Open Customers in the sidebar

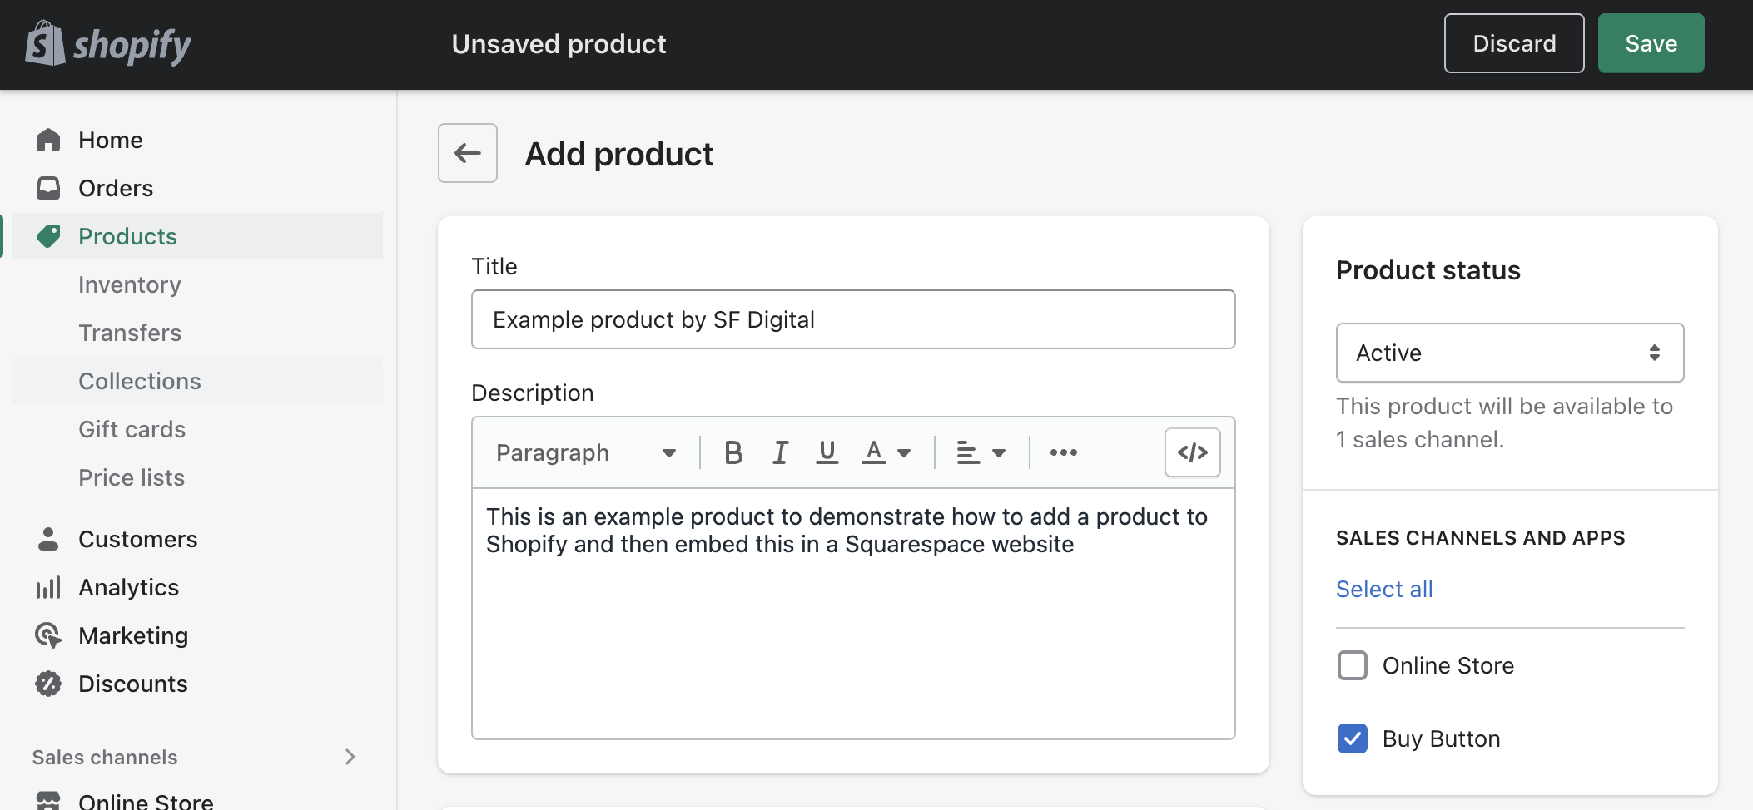pos(197,539)
